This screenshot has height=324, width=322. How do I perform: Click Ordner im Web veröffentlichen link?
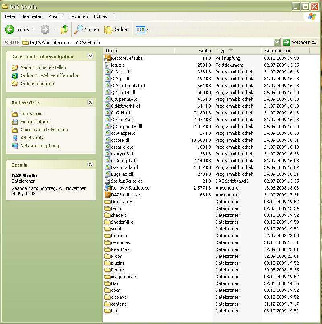point(50,75)
